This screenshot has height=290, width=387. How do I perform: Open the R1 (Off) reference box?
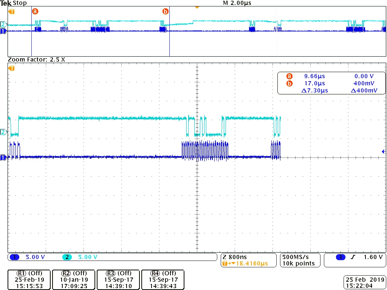(x=29, y=279)
